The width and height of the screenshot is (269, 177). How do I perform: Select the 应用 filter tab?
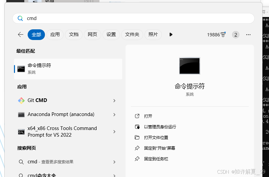(x=55, y=35)
